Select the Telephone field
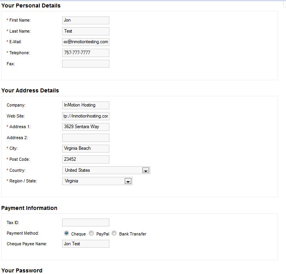This screenshot has width=286, height=274. coord(86,53)
